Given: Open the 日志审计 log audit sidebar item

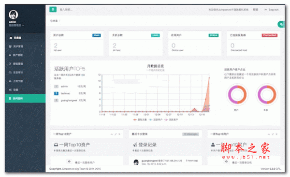Looking at the screenshot, I should (x=25, y=73).
